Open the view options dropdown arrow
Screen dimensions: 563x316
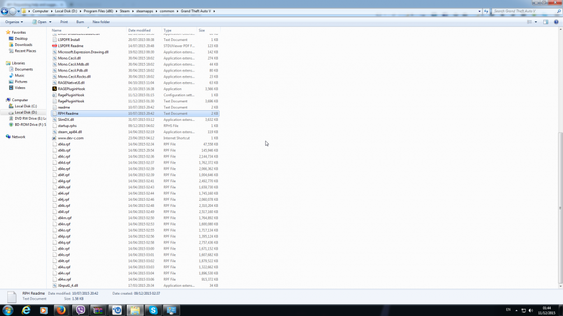[x=536, y=22]
